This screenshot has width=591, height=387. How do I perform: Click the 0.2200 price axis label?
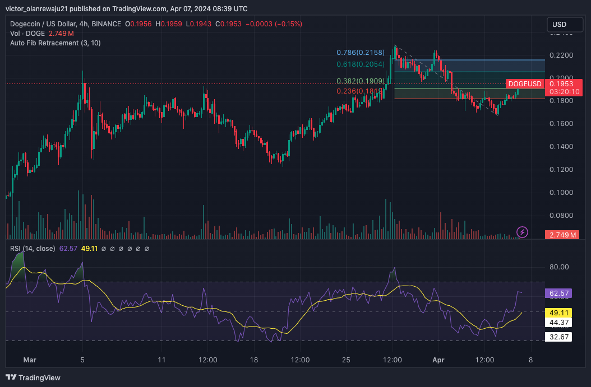[561, 55]
